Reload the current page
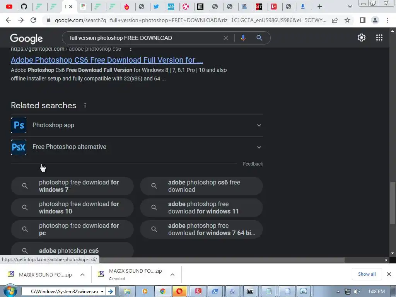 click(x=33, y=20)
